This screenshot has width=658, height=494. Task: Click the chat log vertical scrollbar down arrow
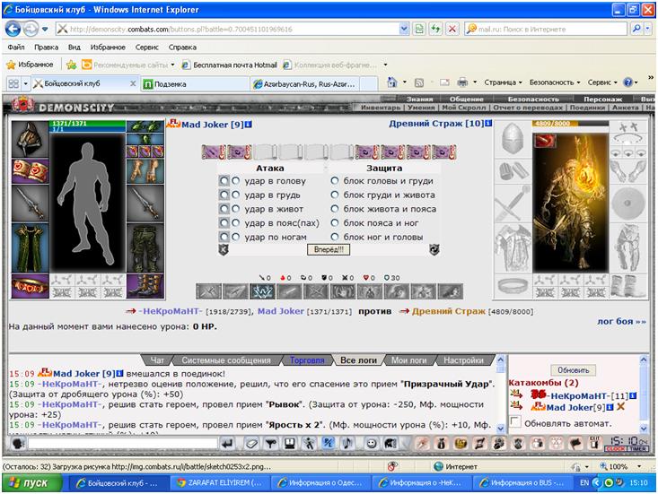tap(500, 429)
